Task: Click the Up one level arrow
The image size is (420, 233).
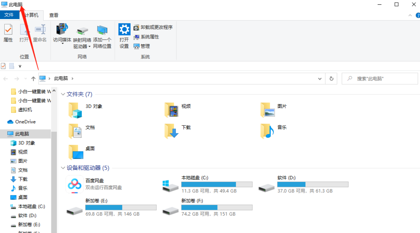Action: [x=33, y=79]
